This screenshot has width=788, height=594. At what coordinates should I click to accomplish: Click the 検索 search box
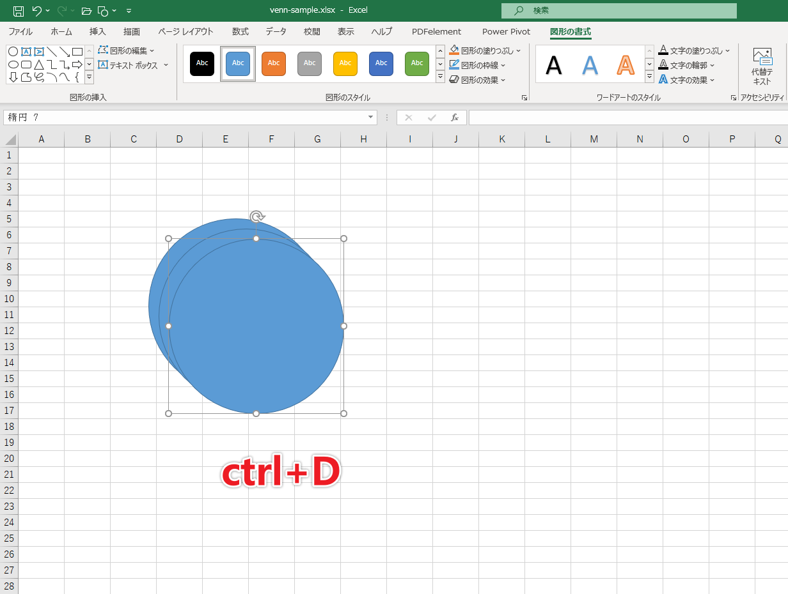click(x=619, y=11)
